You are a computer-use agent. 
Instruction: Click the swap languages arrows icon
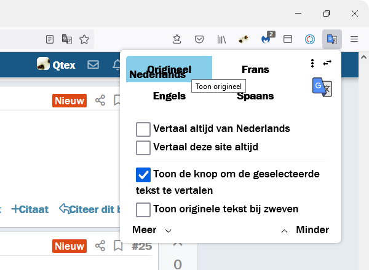(327, 63)
